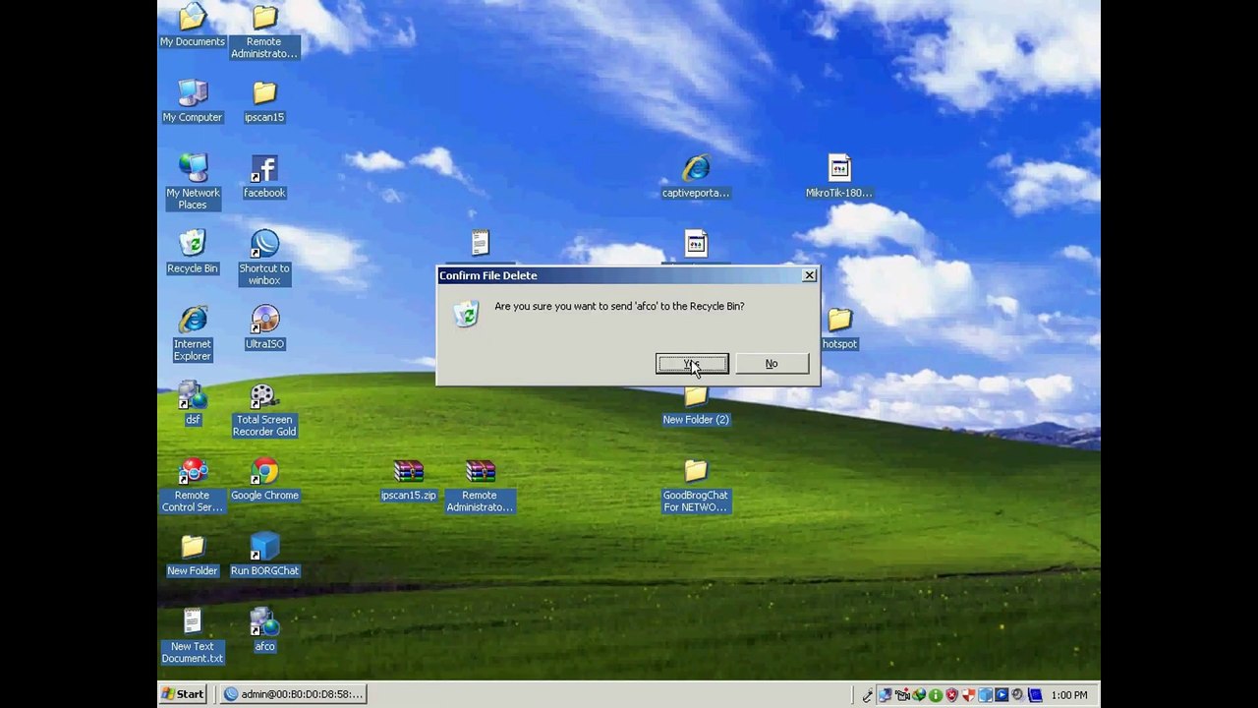1258x708 pixels.
Task: Select the GoodBrogChat For NETWO... folder
Action: tap(696, 485)
